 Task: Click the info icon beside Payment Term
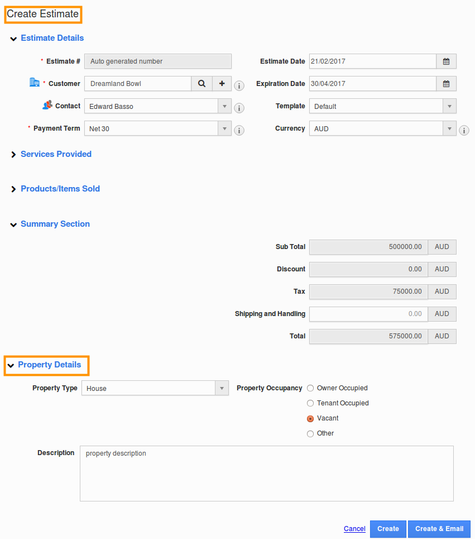click(x=239, y=130)
